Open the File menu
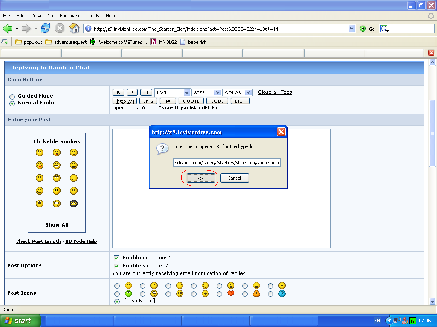The width and height of the screenshot is (437, 327). pyautogui.click(x=6, y=16)
